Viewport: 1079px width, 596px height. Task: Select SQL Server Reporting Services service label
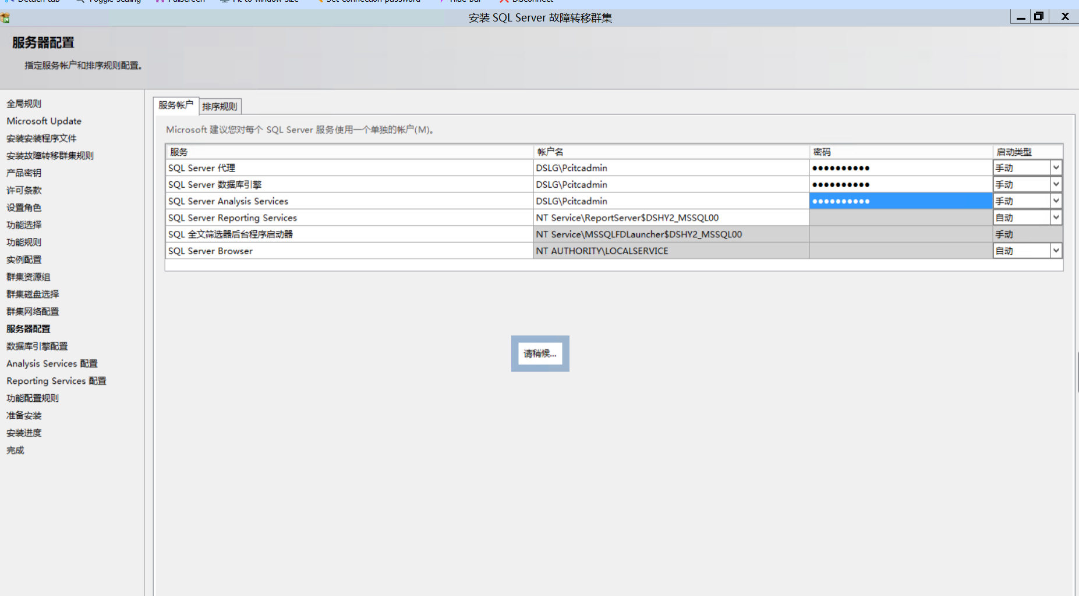[232, 217]
